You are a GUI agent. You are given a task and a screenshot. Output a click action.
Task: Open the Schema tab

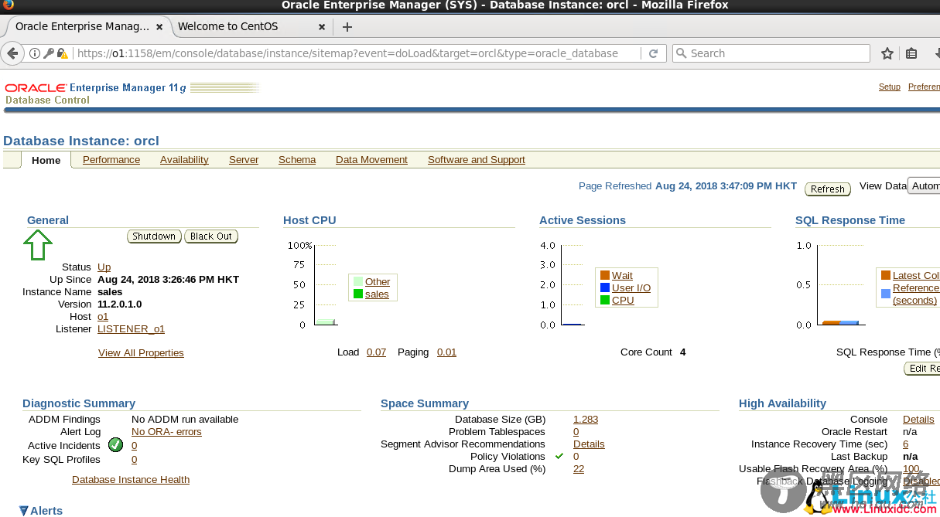click(x=297, y=160)
